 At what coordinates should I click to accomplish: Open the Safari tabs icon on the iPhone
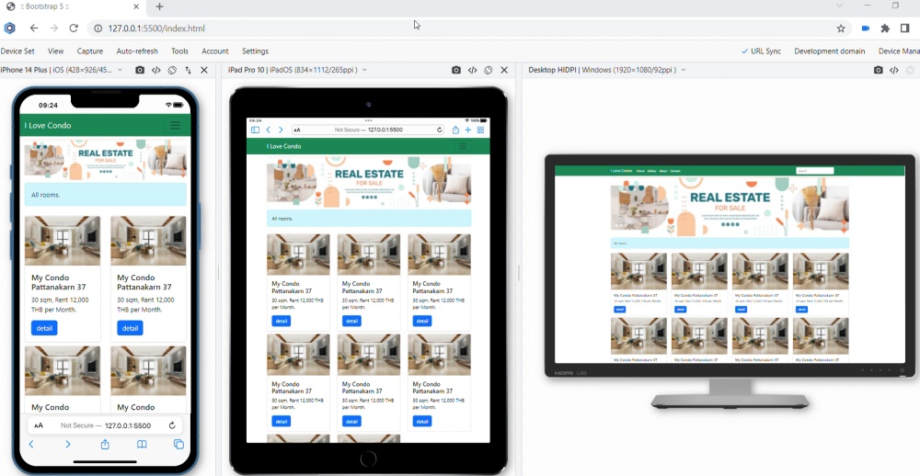[x=179, y=445]
